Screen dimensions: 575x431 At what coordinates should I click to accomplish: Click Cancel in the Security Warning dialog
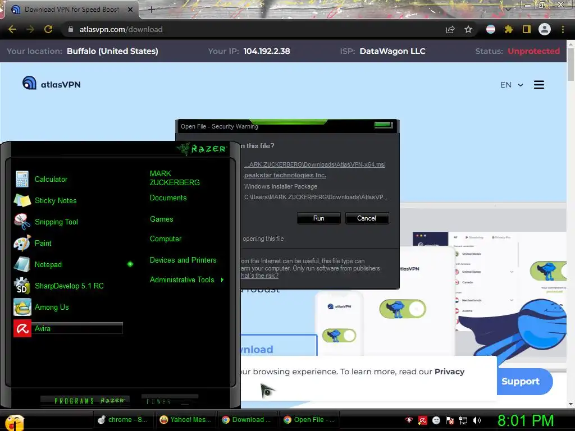367,218
